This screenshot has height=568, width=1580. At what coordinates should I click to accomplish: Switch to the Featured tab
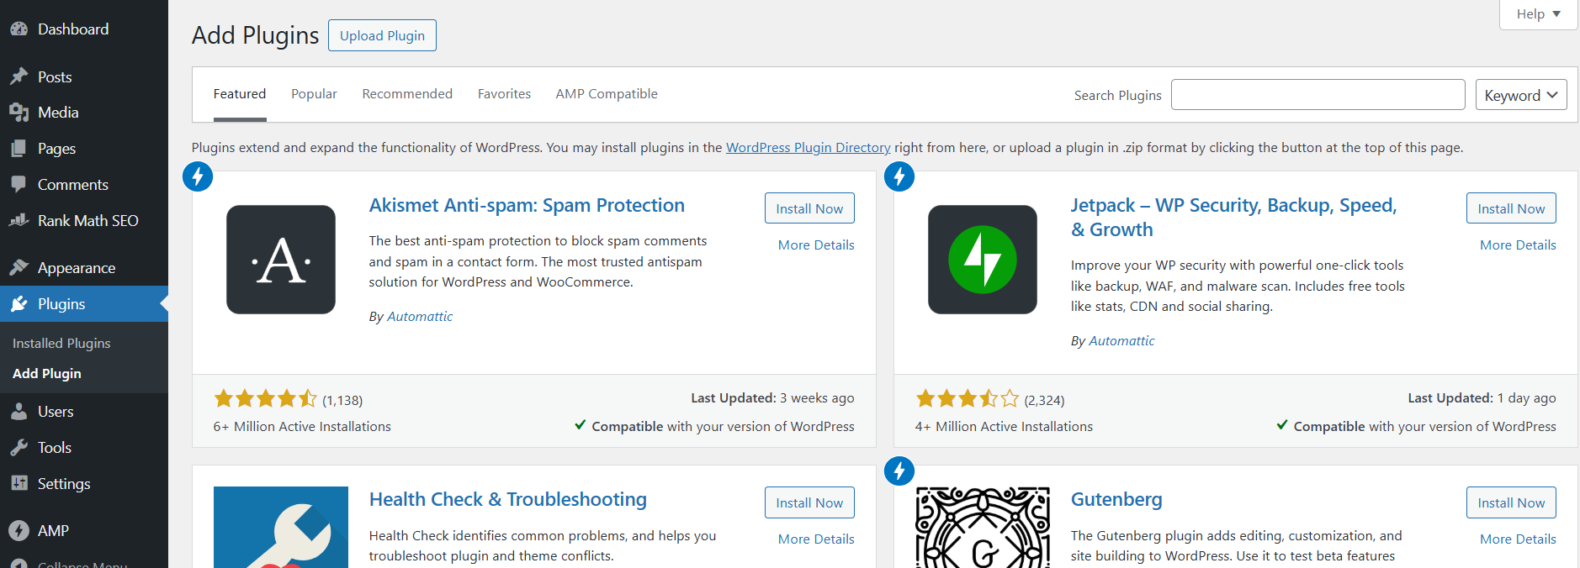(240, 94)
